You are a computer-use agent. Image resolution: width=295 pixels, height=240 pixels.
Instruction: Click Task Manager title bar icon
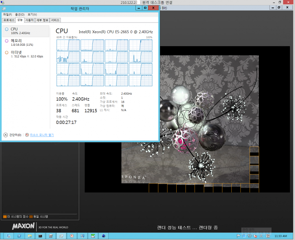(x=4, y=9)
